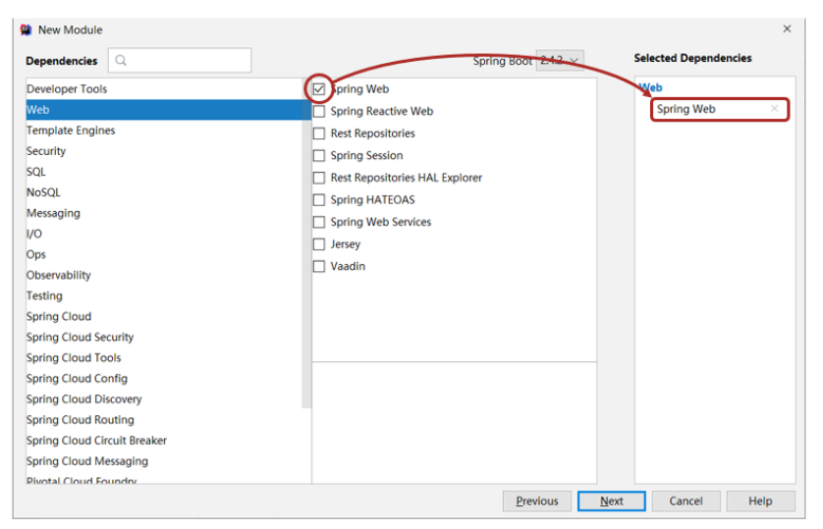Click the Jersey label text

(x=346, y=244)
